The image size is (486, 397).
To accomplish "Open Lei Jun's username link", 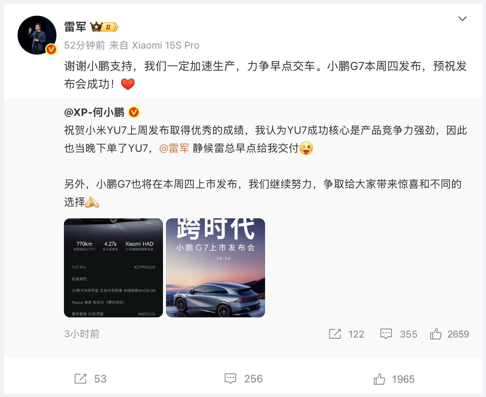I will (x=75, y=27).
